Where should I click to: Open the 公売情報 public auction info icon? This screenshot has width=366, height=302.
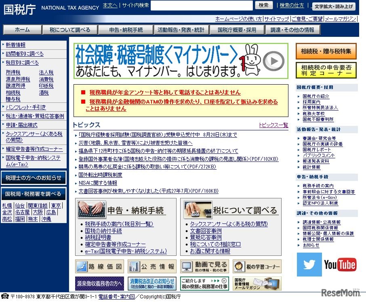coord(153,266)
